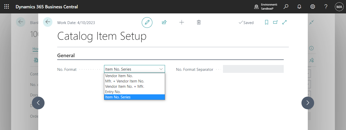Toggle edit mode with pencil icon
Viewport: 346px width, 130px height.
tap(147, 23)
